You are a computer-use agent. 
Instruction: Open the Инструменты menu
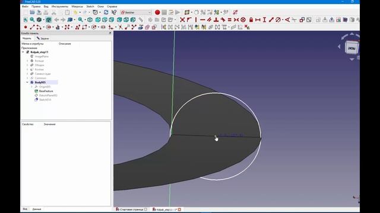60,7
